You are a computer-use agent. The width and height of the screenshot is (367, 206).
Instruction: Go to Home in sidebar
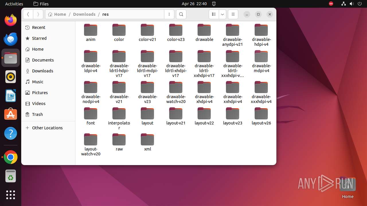point(48,49)
